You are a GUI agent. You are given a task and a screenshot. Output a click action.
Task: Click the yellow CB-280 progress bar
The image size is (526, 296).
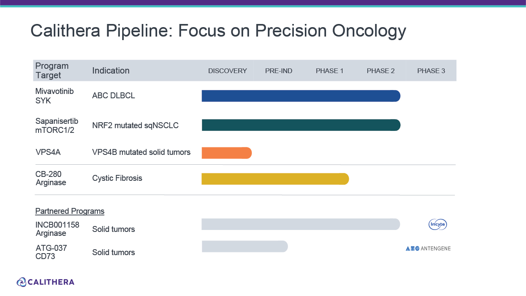275,179
